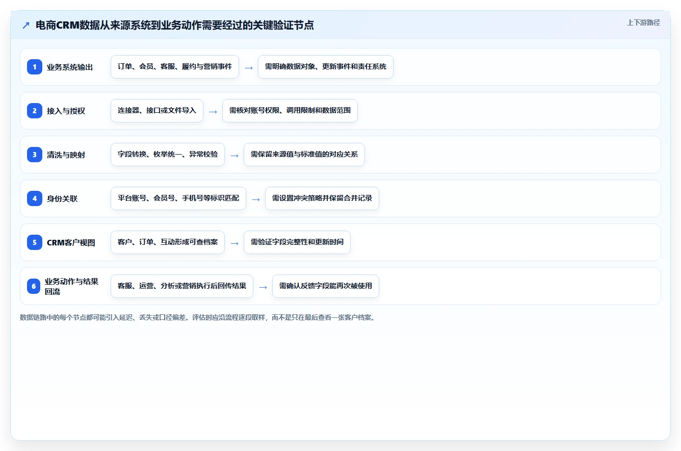Select the 客服、运营、分析或营销执行后回传结果 box
The height and width of the screenshot is (451, 681).
click(x=182, y=286)
